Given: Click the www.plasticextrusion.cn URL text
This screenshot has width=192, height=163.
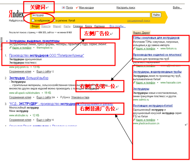Looking at the screenshot, I should [146, 123].
